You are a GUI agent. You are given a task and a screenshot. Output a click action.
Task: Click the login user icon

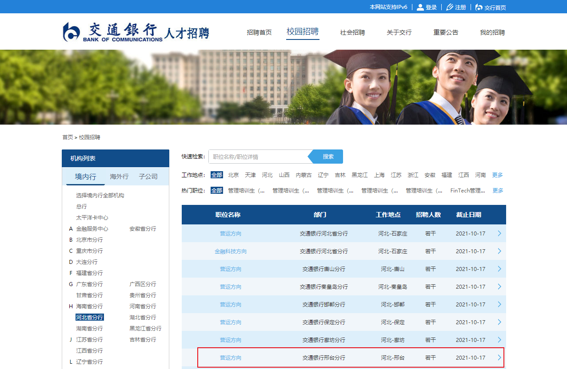(420, 7)
